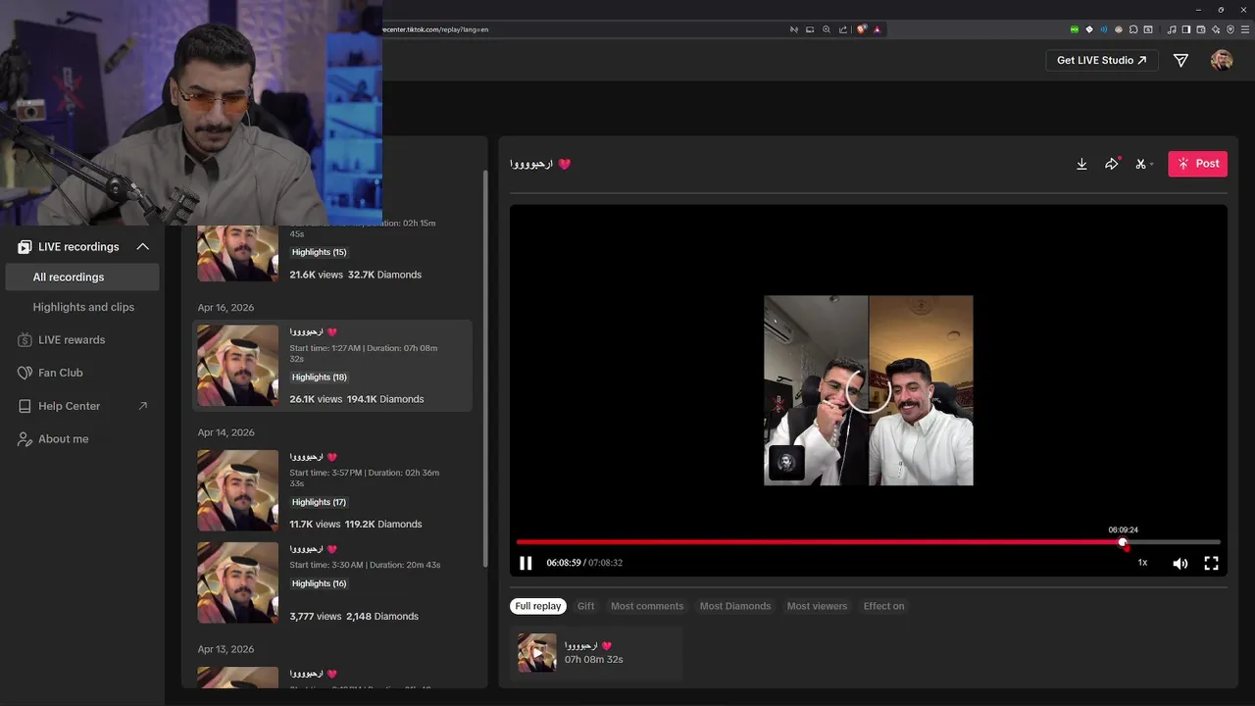
Task: Open the profile avatar menu
Action: point(1222,60)
